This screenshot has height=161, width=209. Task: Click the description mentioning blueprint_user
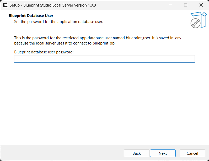click(x=98, y=41)
